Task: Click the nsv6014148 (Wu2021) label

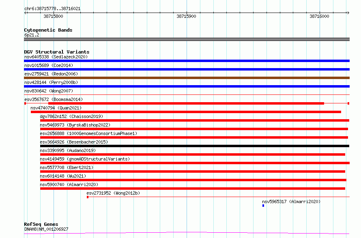Action: pyautogui.click(x=63, y=176)
